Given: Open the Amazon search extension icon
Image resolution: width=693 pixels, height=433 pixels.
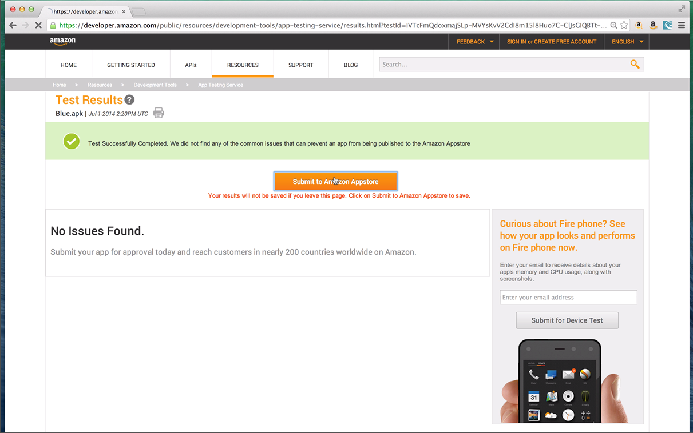Looking at the screenshot, I should (639, 25).
